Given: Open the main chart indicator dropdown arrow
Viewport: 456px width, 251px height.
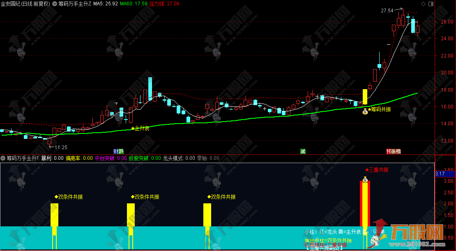Looking at the screenshot, I should (x=55, y=3).
